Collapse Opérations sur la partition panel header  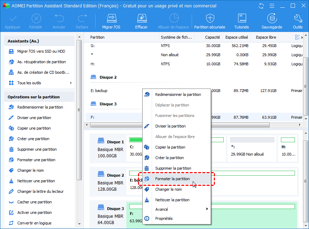click(39, 97)
